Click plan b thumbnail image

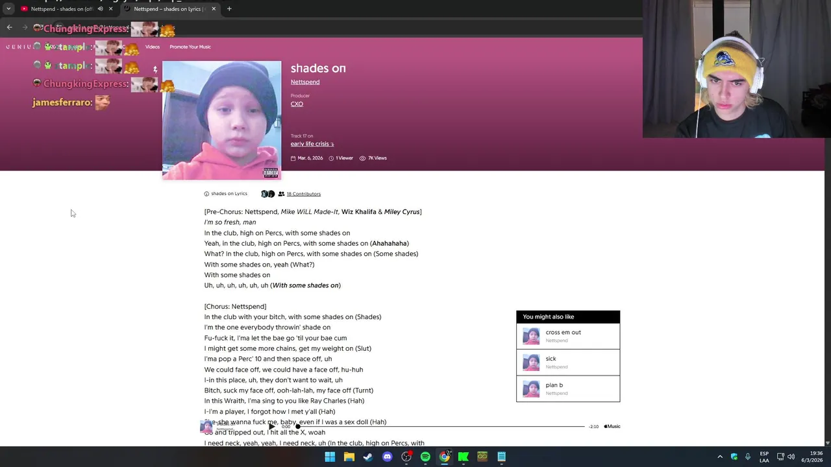point(531,389)
